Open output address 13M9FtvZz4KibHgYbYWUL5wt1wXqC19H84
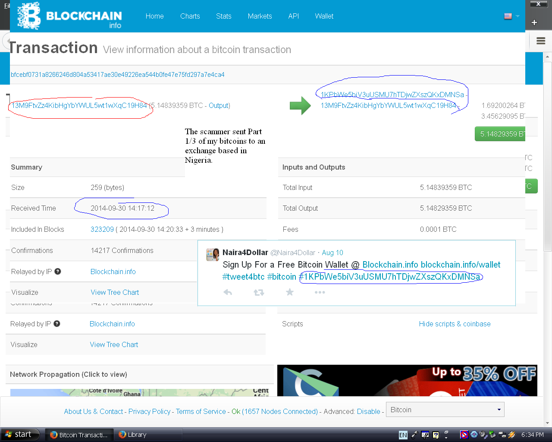This screenshot has width=552, height=442. 389,105
